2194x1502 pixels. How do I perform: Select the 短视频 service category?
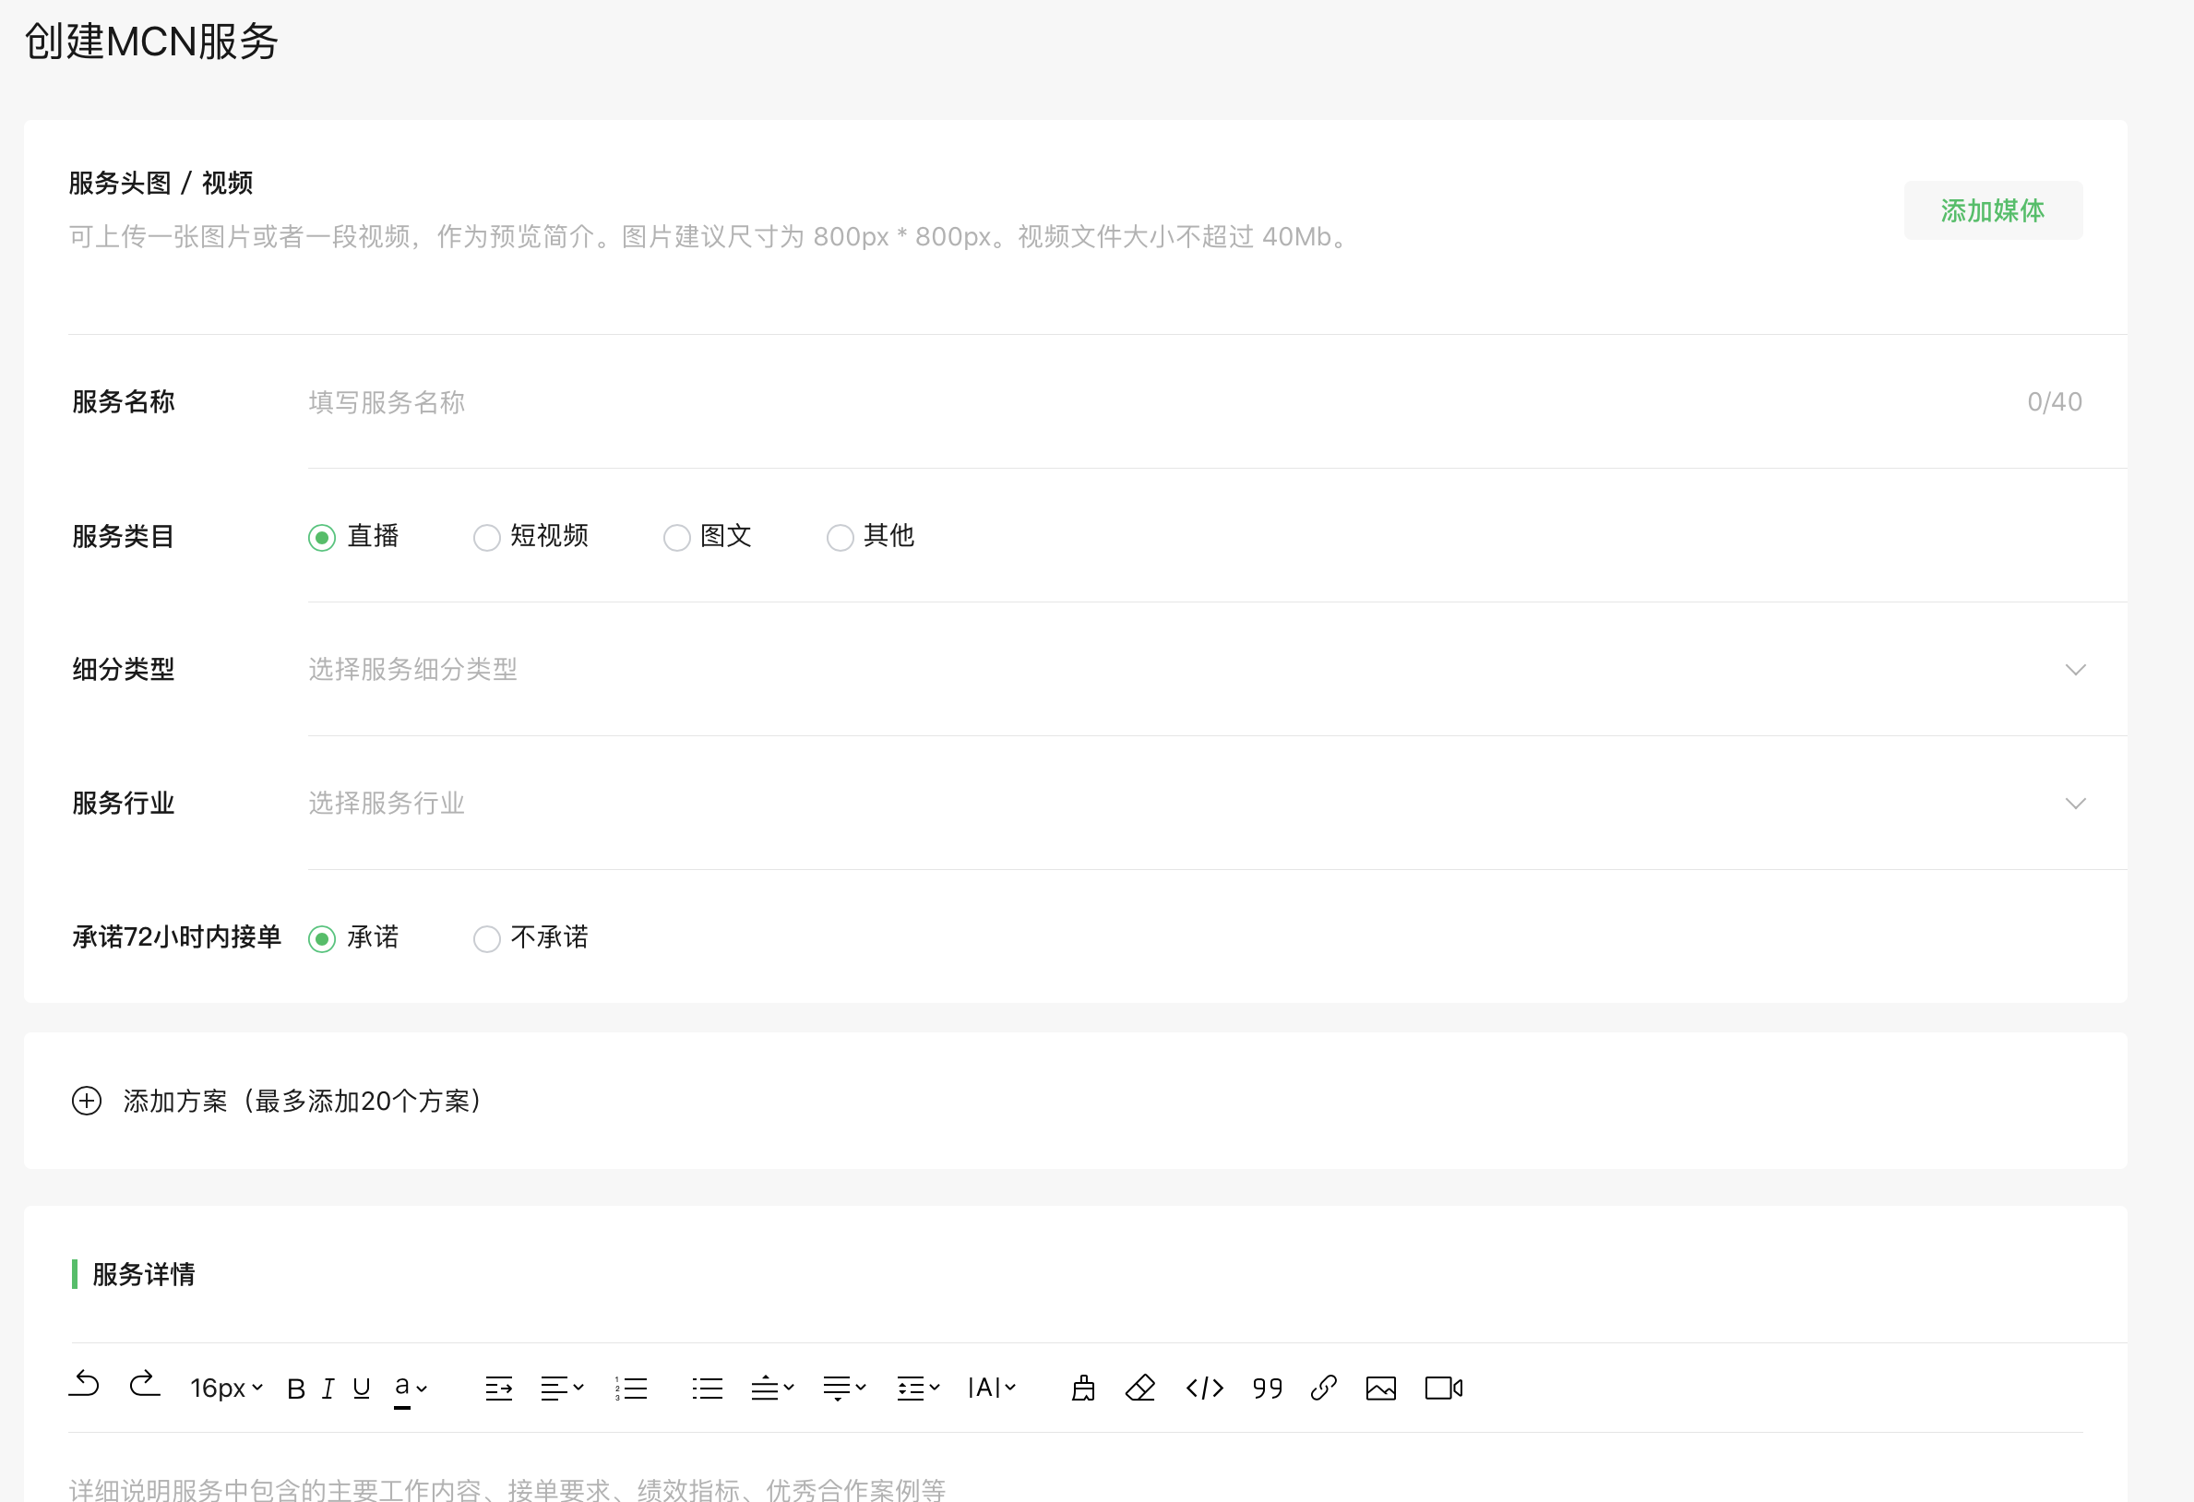487,536
